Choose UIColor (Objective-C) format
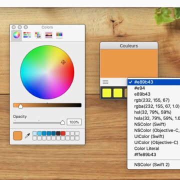 tap(154, 142)
